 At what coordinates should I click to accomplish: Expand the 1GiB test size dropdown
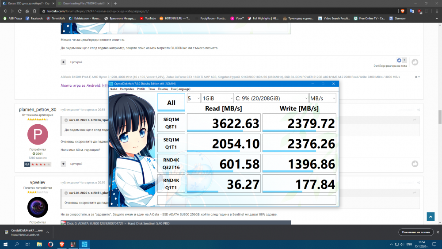coord(217,98)
